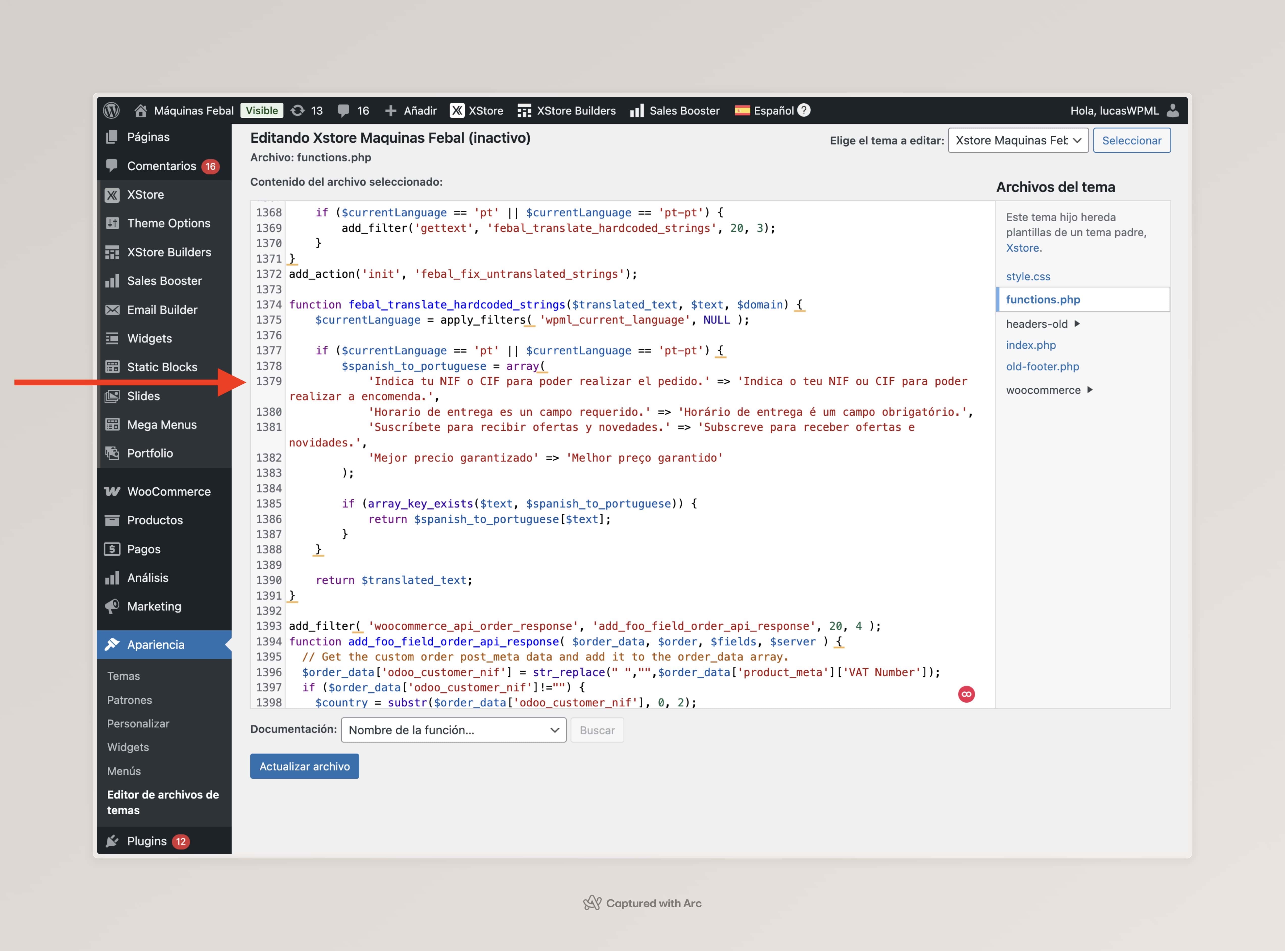Click the red infinity badge in the code editor

tap(966, 694)
